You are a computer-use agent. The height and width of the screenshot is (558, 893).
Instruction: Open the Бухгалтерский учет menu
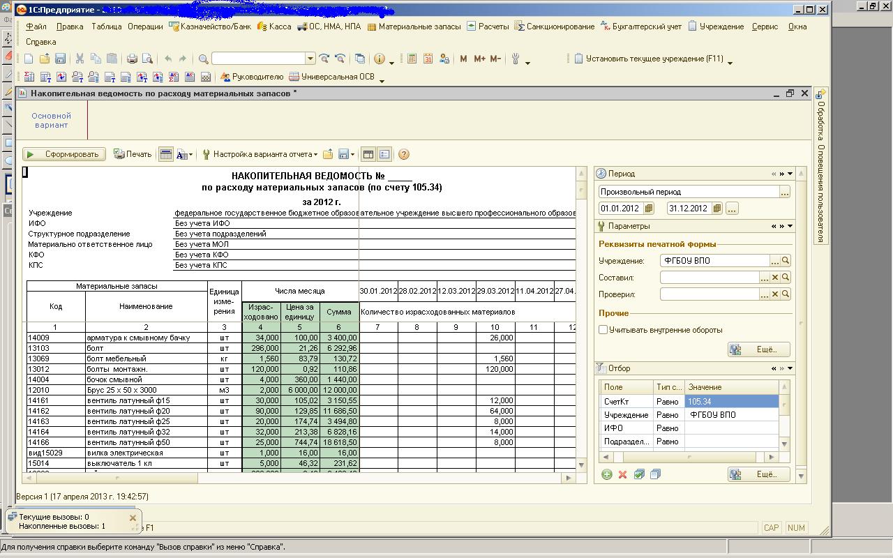point(640,27)
